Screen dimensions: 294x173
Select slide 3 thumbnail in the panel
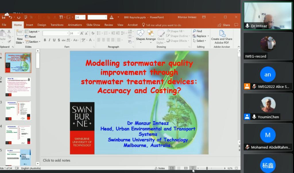click(18, 111)
